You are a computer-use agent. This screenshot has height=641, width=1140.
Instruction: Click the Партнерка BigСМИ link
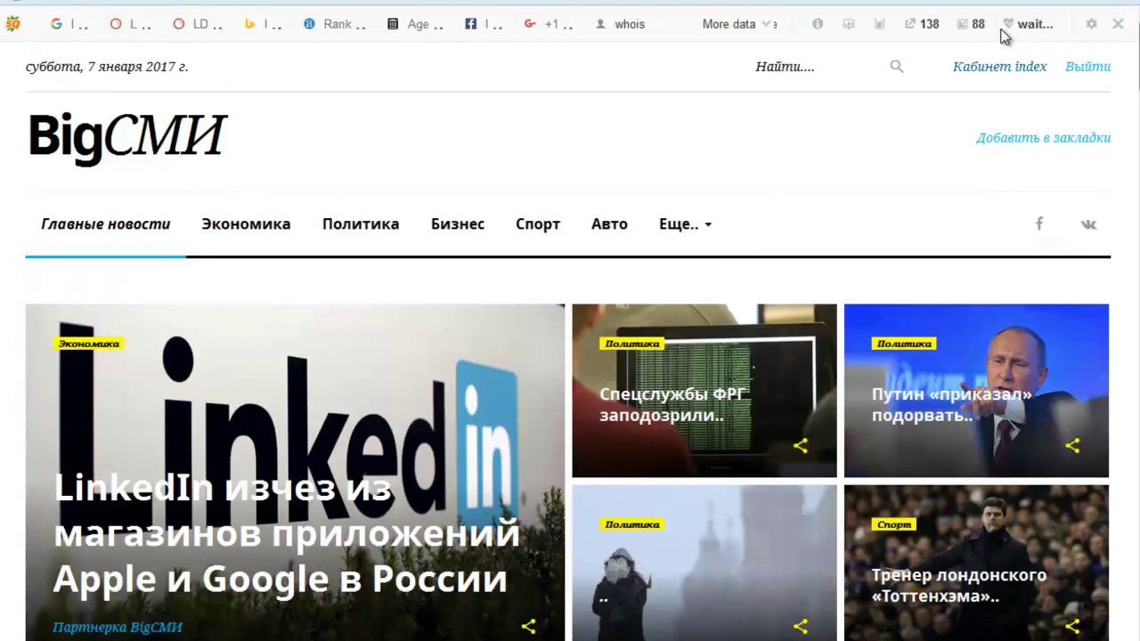[x=118, y=627]
